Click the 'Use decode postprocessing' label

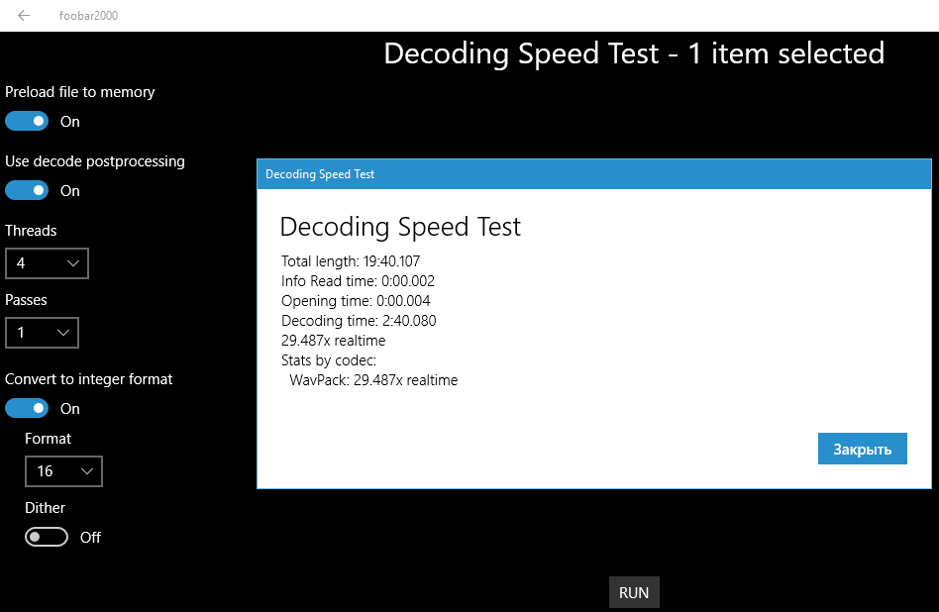(x=95, y=161)
